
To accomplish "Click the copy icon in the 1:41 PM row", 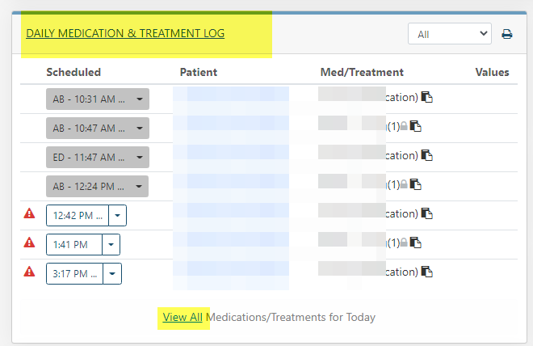I will pyautogui.click(x=417, y=243).
